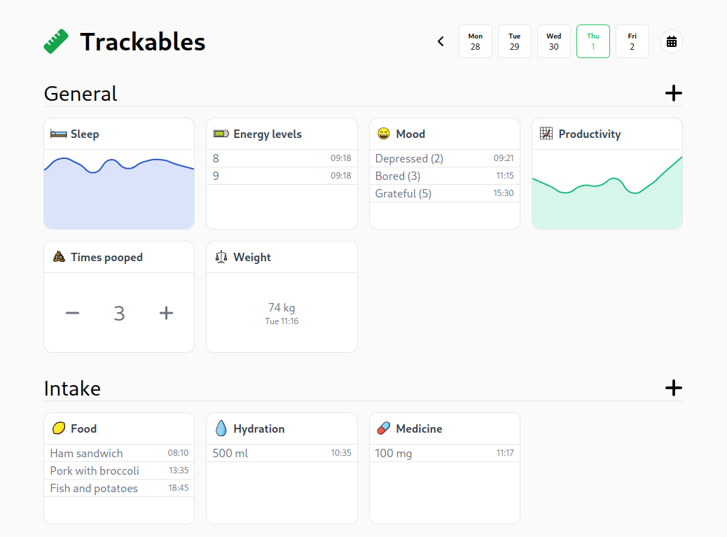Decrease Times pooped count with minus
The height and width of the screenshot is (537, 727).
point(72,313)
